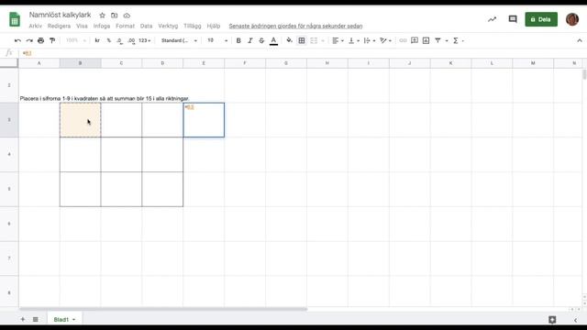This screenshot has width=587, height=330.
Task: Open the activity dashboard trend icon
Action: click(492, 19)
